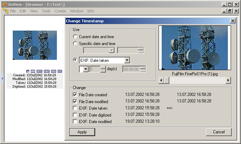Select the Specific date and time option
The image size is (241, 144).
75,44
